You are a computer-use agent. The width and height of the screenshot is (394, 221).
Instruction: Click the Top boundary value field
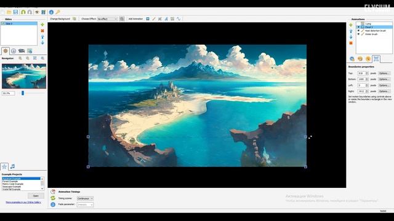[361, 73]
